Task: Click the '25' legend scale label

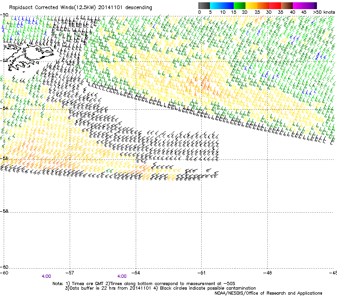Action: (257, 12)
